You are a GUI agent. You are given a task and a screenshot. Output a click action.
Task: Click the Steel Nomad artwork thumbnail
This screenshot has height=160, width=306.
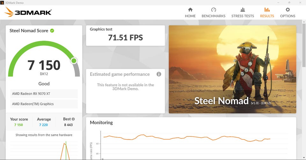tap(232, 70)
